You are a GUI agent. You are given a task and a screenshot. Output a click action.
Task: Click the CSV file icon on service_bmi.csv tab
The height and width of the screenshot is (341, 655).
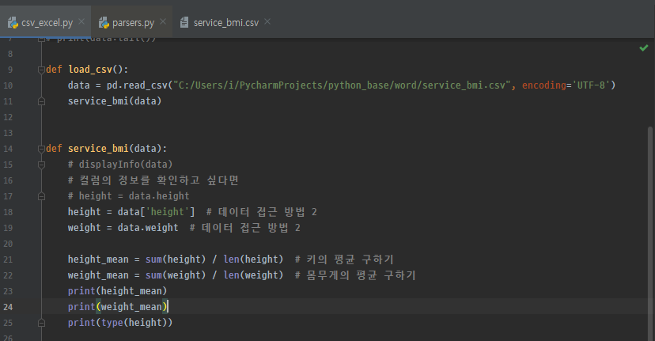click(x=184, y=23)
